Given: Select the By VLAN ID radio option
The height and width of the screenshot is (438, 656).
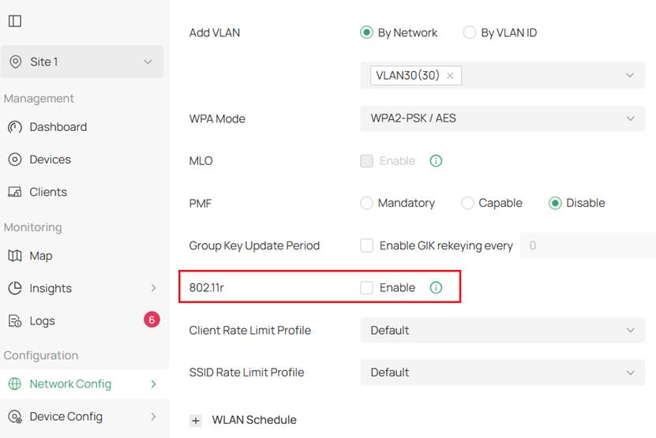Looking at the screenshot, I should click(x=470, y=32).
